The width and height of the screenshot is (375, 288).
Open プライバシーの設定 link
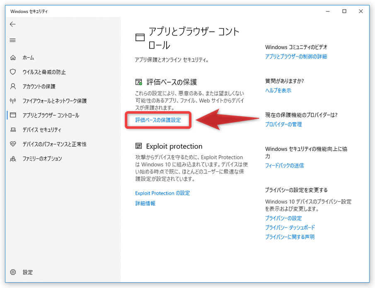click(283, 218)
